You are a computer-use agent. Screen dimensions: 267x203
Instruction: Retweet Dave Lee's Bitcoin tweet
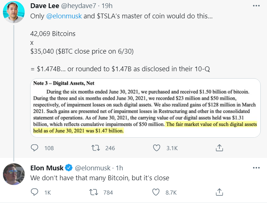click(95, 148)
